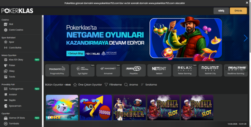Open the Tombala ball icon
This screenshot has width=251, height=127.
click(6, 124)
